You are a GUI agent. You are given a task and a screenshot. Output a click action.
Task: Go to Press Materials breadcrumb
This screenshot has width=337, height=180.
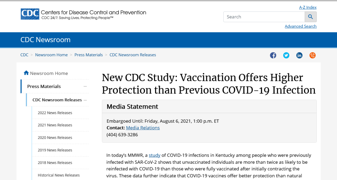88,55
